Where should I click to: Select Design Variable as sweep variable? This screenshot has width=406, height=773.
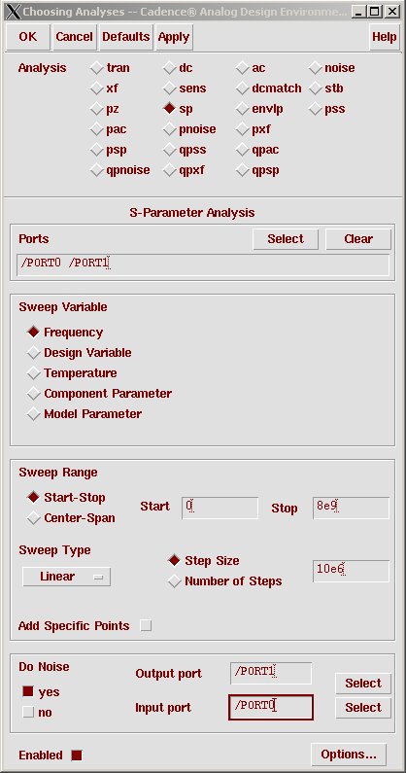(33, 353)
